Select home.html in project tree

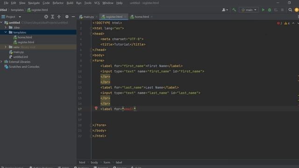pyautogui.click(x=25, y=37)
